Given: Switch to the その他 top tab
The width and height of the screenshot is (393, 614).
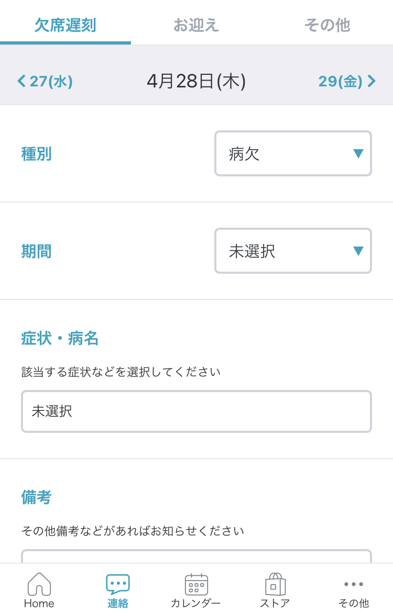Looking at the screenshot, I should pyautogui.click(x=327, y=25).
